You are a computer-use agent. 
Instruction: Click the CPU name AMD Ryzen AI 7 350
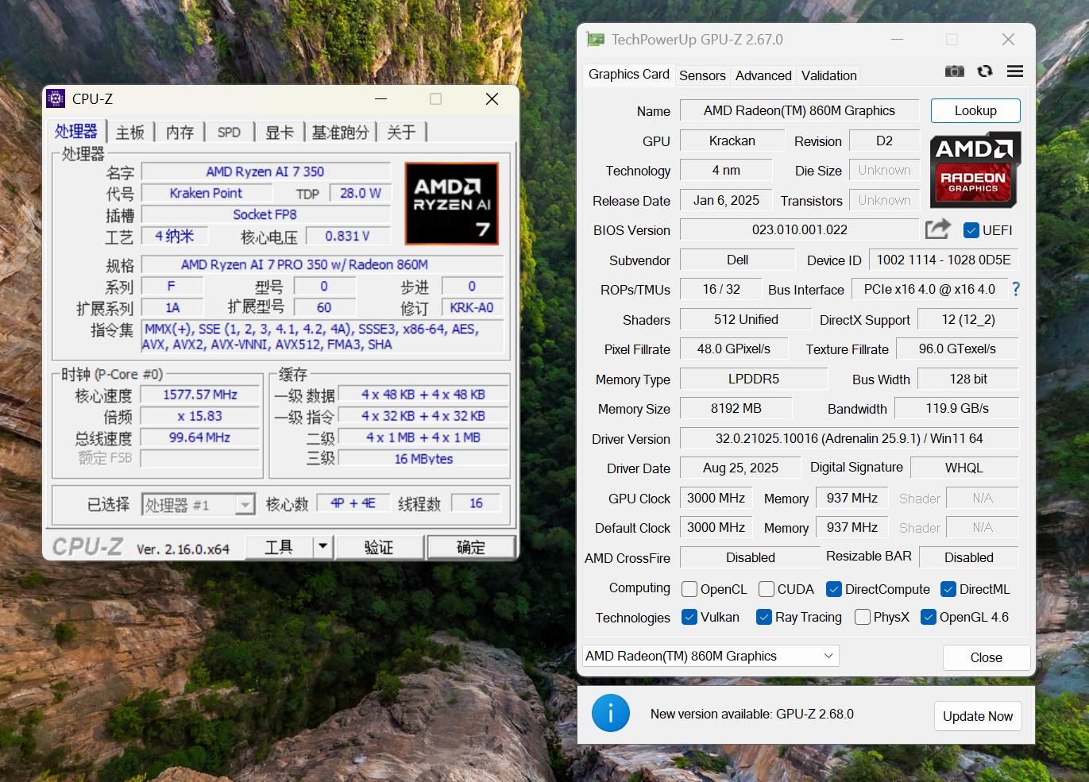point(265,171)
